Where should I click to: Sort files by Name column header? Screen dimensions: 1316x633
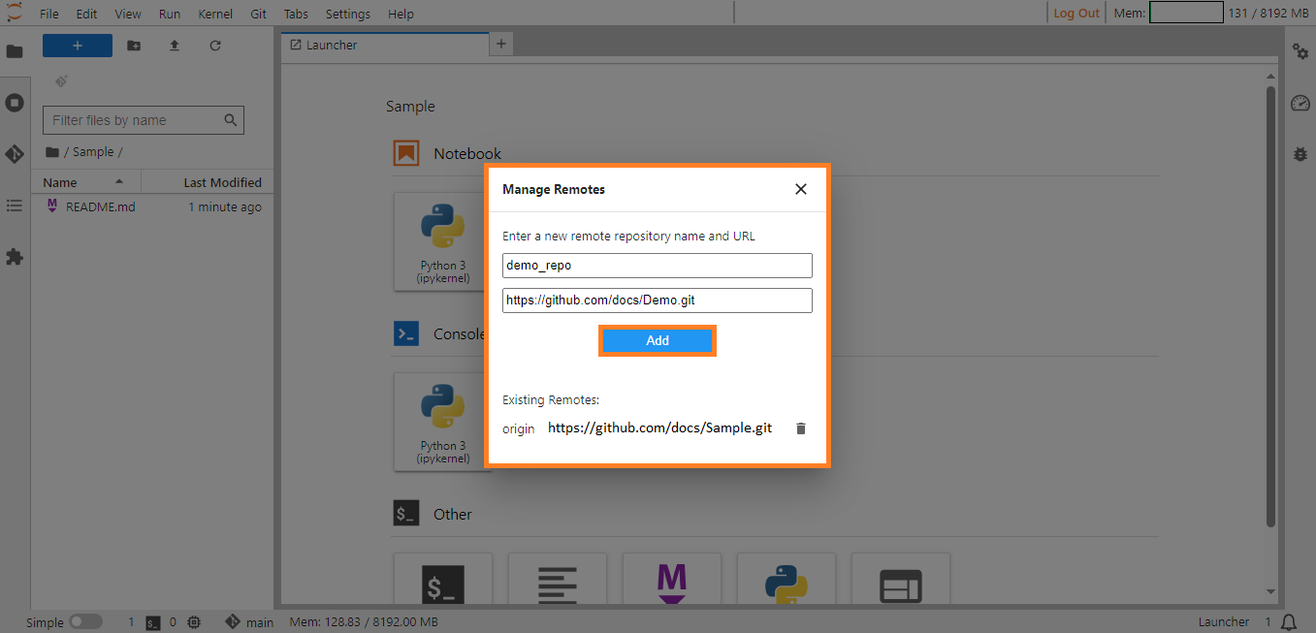[85, 182]
